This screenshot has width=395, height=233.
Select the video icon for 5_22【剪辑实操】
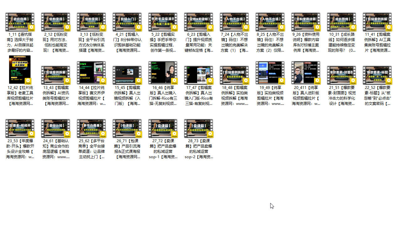pyautogui.click(x=163, y=22)
